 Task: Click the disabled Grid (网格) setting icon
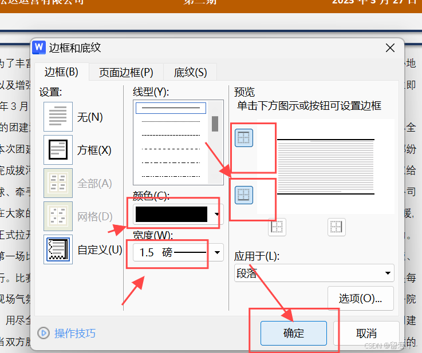click(x=58, y=216)
